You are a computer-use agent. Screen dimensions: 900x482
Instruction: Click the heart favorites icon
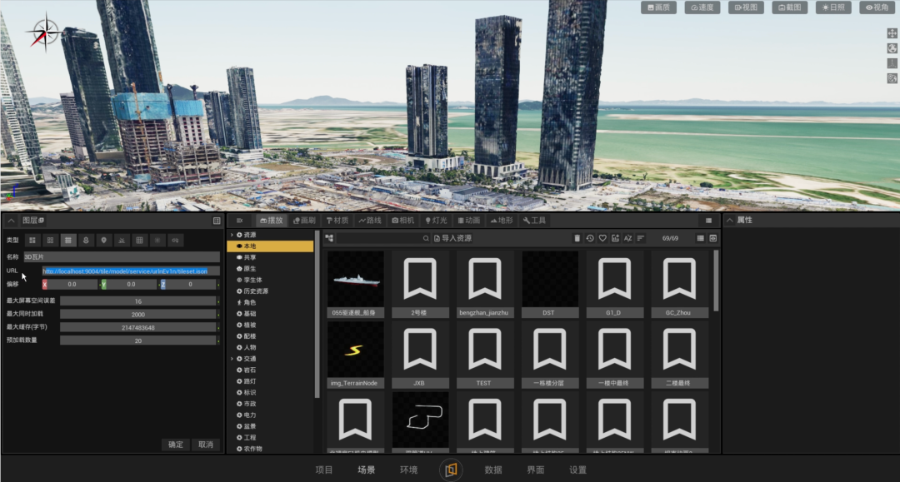[x=602, y=238]
